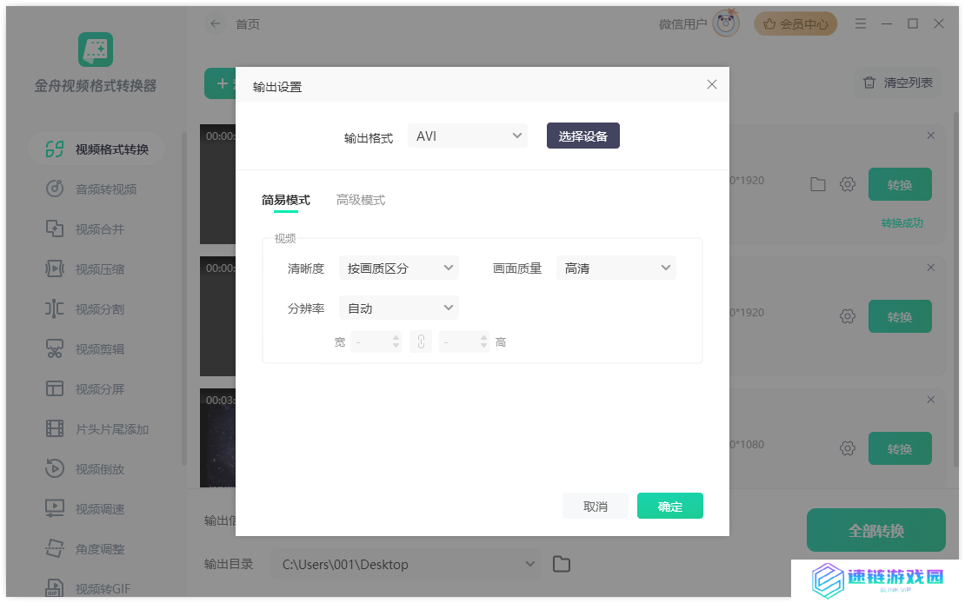Image resolution: width=965 pixels, height=603 pixels.
Task: Open settings gear for the first file row
Action: tap(848, 184)
